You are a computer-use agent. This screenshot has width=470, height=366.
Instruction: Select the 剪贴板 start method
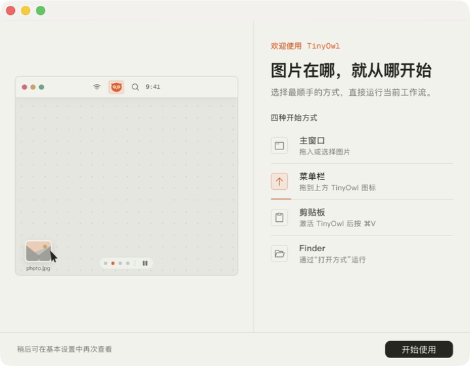coord(362,218)
